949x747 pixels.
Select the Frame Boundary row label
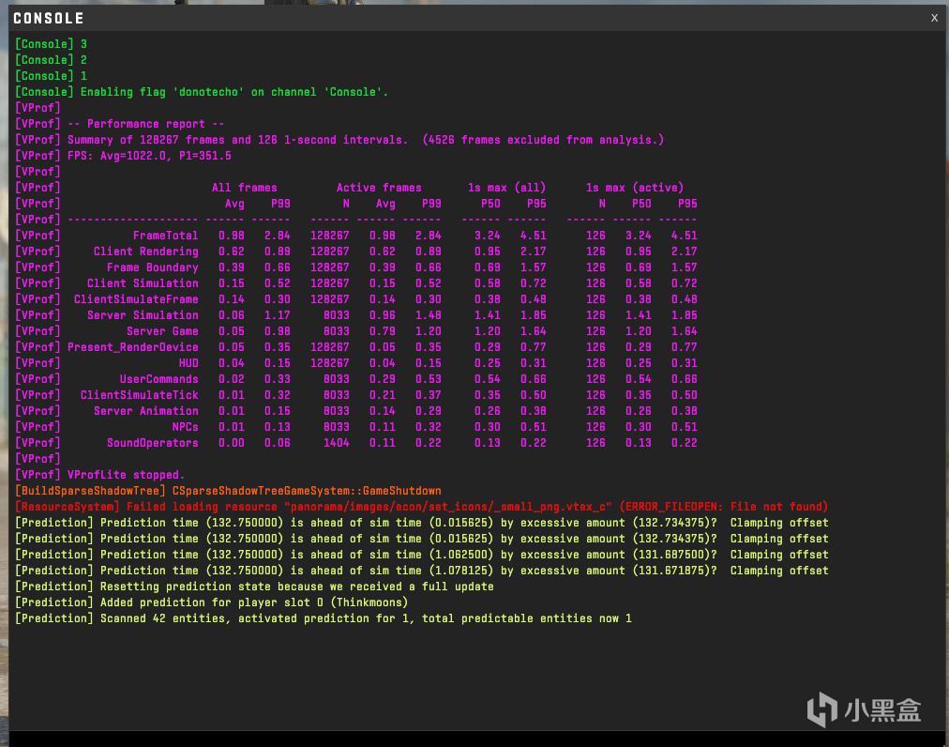(x=153, y=267)
